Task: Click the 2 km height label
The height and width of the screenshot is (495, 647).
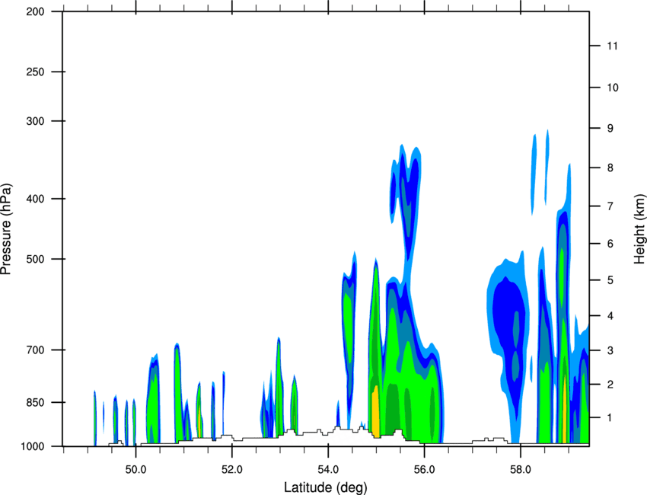Action: [610, 385]
